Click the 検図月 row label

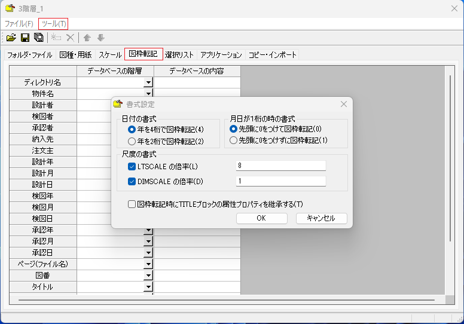[x=43, y=207]
